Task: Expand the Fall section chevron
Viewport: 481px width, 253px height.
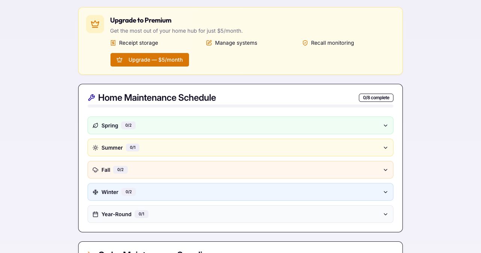Action: (386, 170)
